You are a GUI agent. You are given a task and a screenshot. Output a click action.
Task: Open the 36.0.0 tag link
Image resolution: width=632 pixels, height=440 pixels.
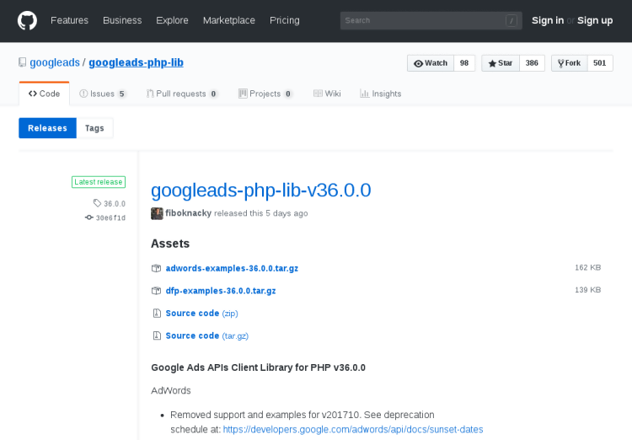pyautogui.click(x=115, y=204)
